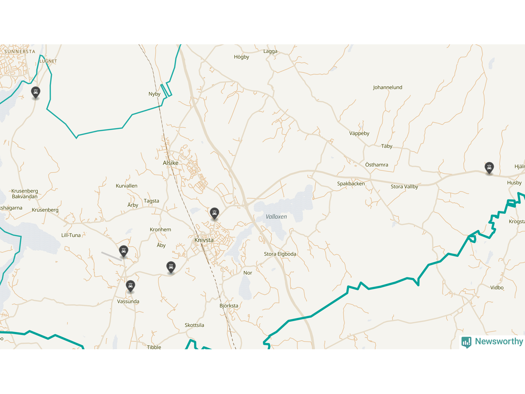
Task: Click the car marker near Sunnersta
Action: tap(36, 92)
